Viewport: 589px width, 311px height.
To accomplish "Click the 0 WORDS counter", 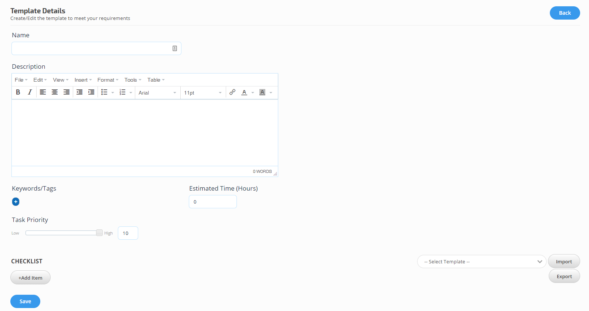I will click(262, 171).
